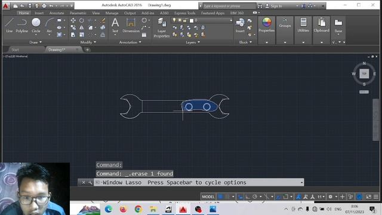Open the annotation scale 1:1 dropdown
The image size is (382, 215).
click(x=321, y=196)
